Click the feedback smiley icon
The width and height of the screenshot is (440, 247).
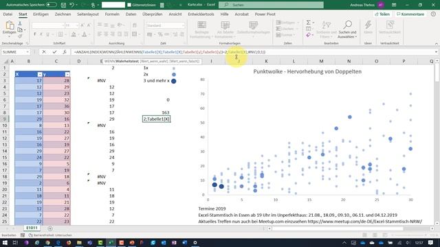tap(433, 14)
